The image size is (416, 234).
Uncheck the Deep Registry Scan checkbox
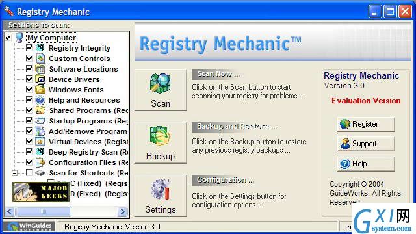pyautogui.click(x=29, y=151)
